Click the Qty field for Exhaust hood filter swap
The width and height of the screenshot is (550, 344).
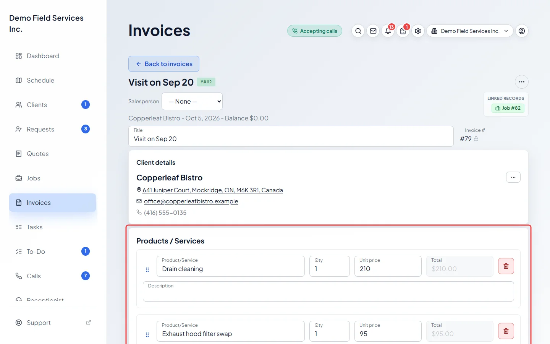(x=330, y=331)
